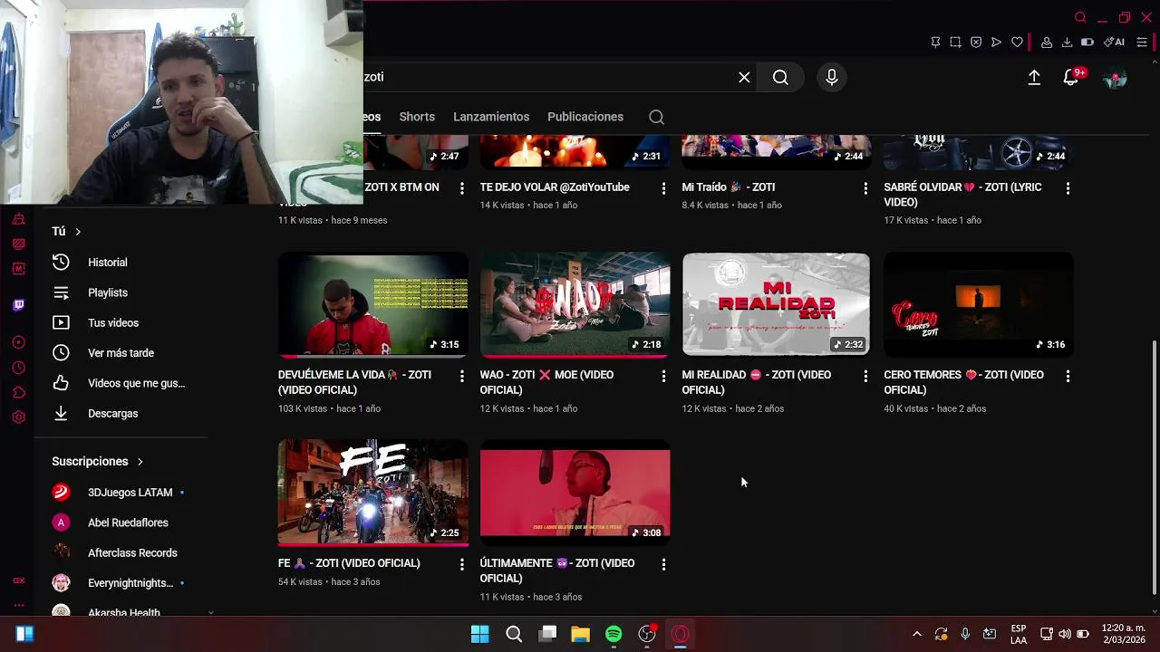This screenshot has width=1160, height=652.
Task: Click the page vertical scrollbar
Action: pos(1154,466)
